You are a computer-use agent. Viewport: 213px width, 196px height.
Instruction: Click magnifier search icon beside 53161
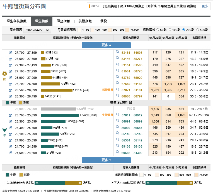pos(117,52)
